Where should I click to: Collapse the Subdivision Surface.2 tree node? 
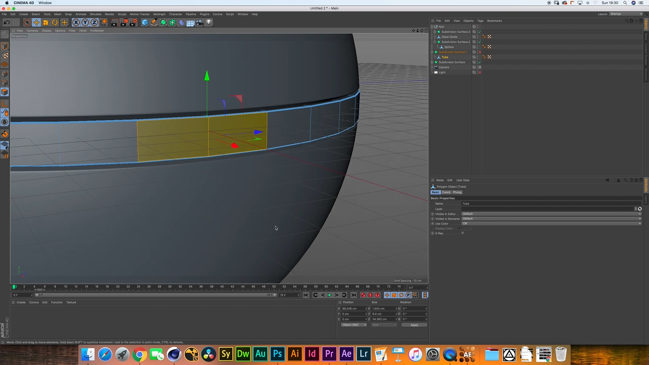pyautogui.click(x=435, y=42)
